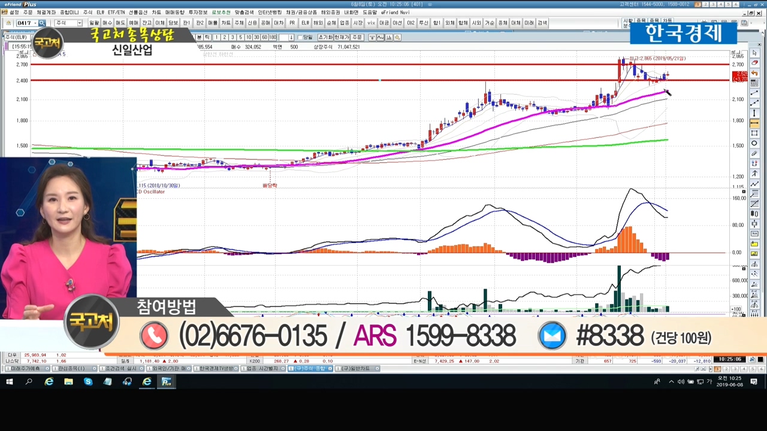The image size is (767, 431).
Task: Select the ellipse drawing tool in chart sidebar
Action: tap(754, 144)
